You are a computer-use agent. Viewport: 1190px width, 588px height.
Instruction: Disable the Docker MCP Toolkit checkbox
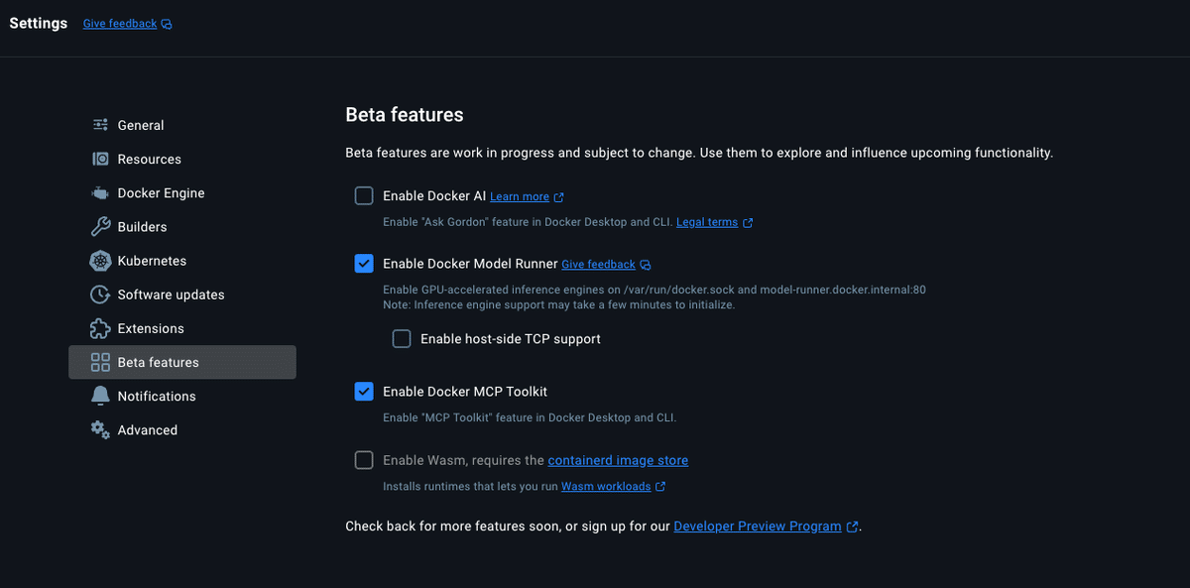click(364, 391)
